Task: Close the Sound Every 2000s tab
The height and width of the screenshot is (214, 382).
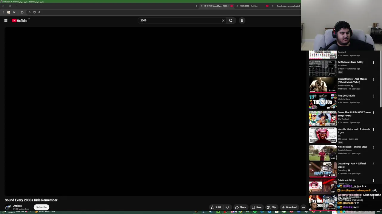Action: point(202,6)
